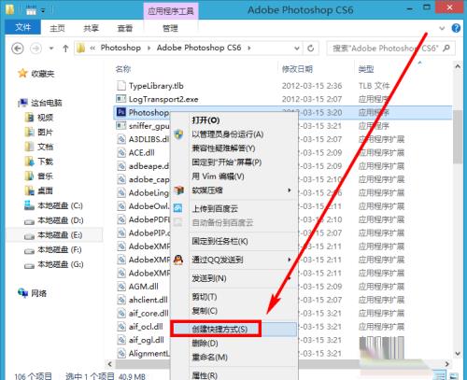
Task: Sort files by 修改日期 column header
Action: (297, 69)
